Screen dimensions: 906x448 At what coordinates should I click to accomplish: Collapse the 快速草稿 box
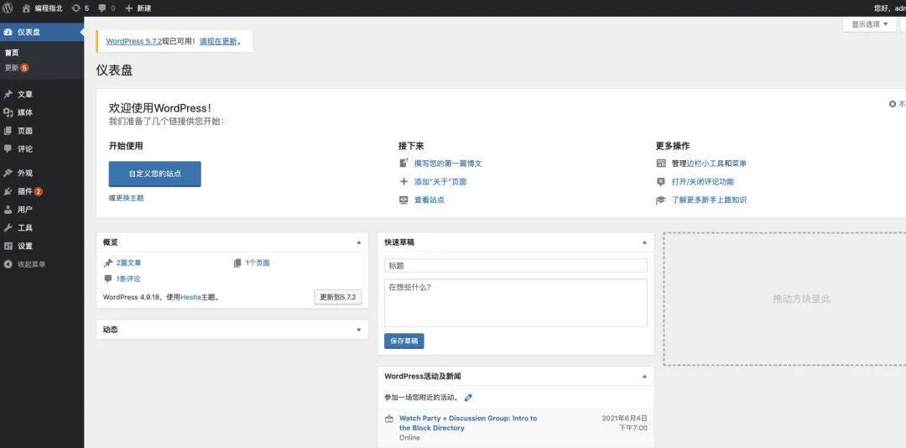coord(645,242)
